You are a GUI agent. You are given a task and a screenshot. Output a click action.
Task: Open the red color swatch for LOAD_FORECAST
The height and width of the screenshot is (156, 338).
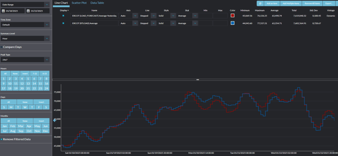click(233, 16)
